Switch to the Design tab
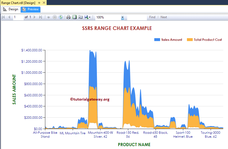 [x=11, y=9]
